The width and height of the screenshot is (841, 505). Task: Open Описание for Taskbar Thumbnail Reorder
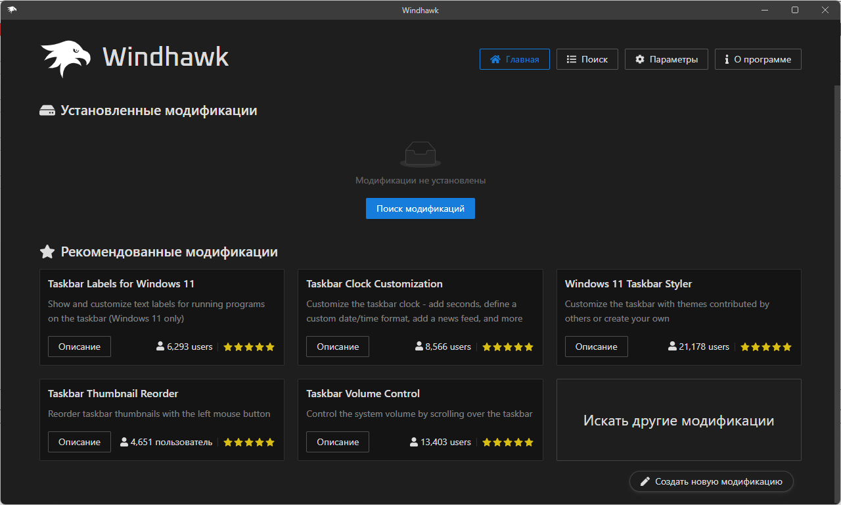(x=80, y=442)
